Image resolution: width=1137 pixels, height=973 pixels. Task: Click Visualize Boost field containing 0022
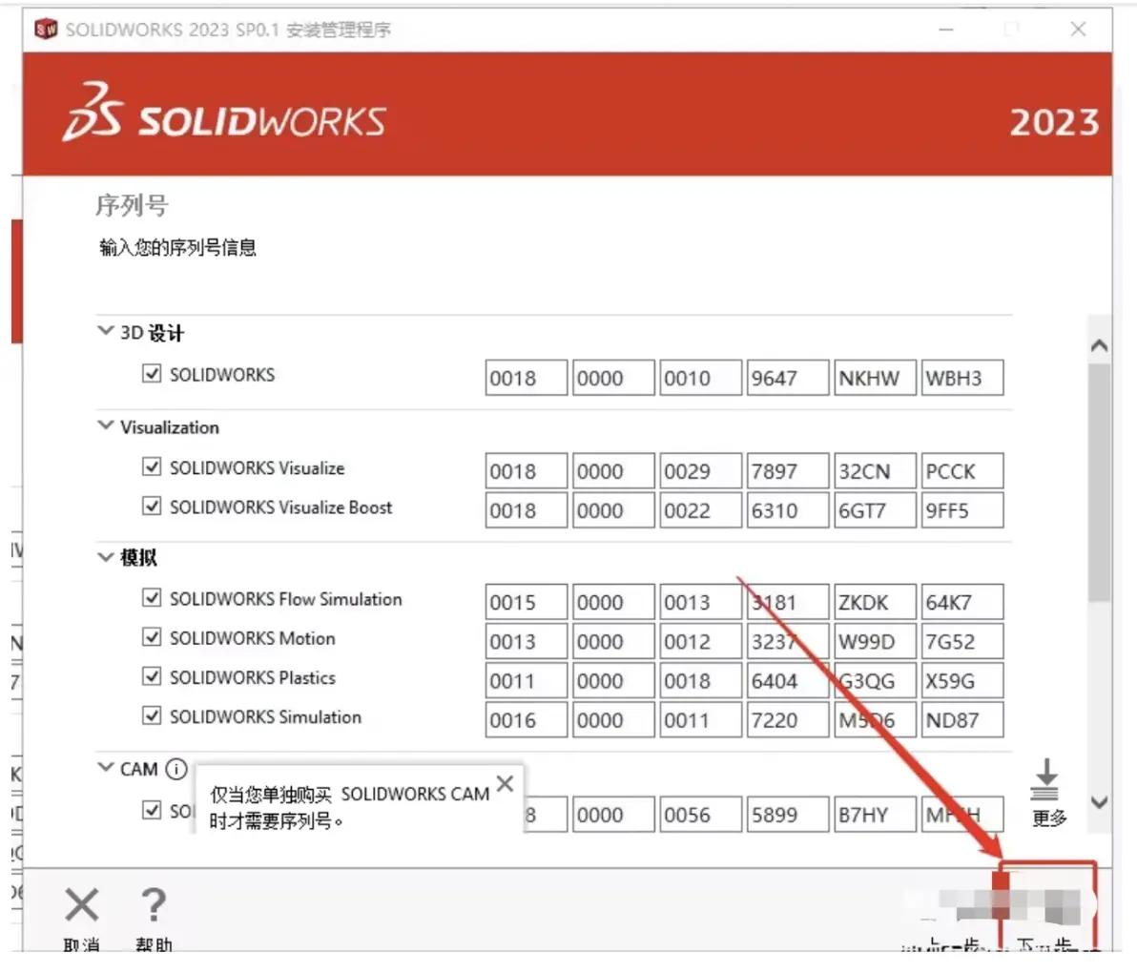(700, 510)
